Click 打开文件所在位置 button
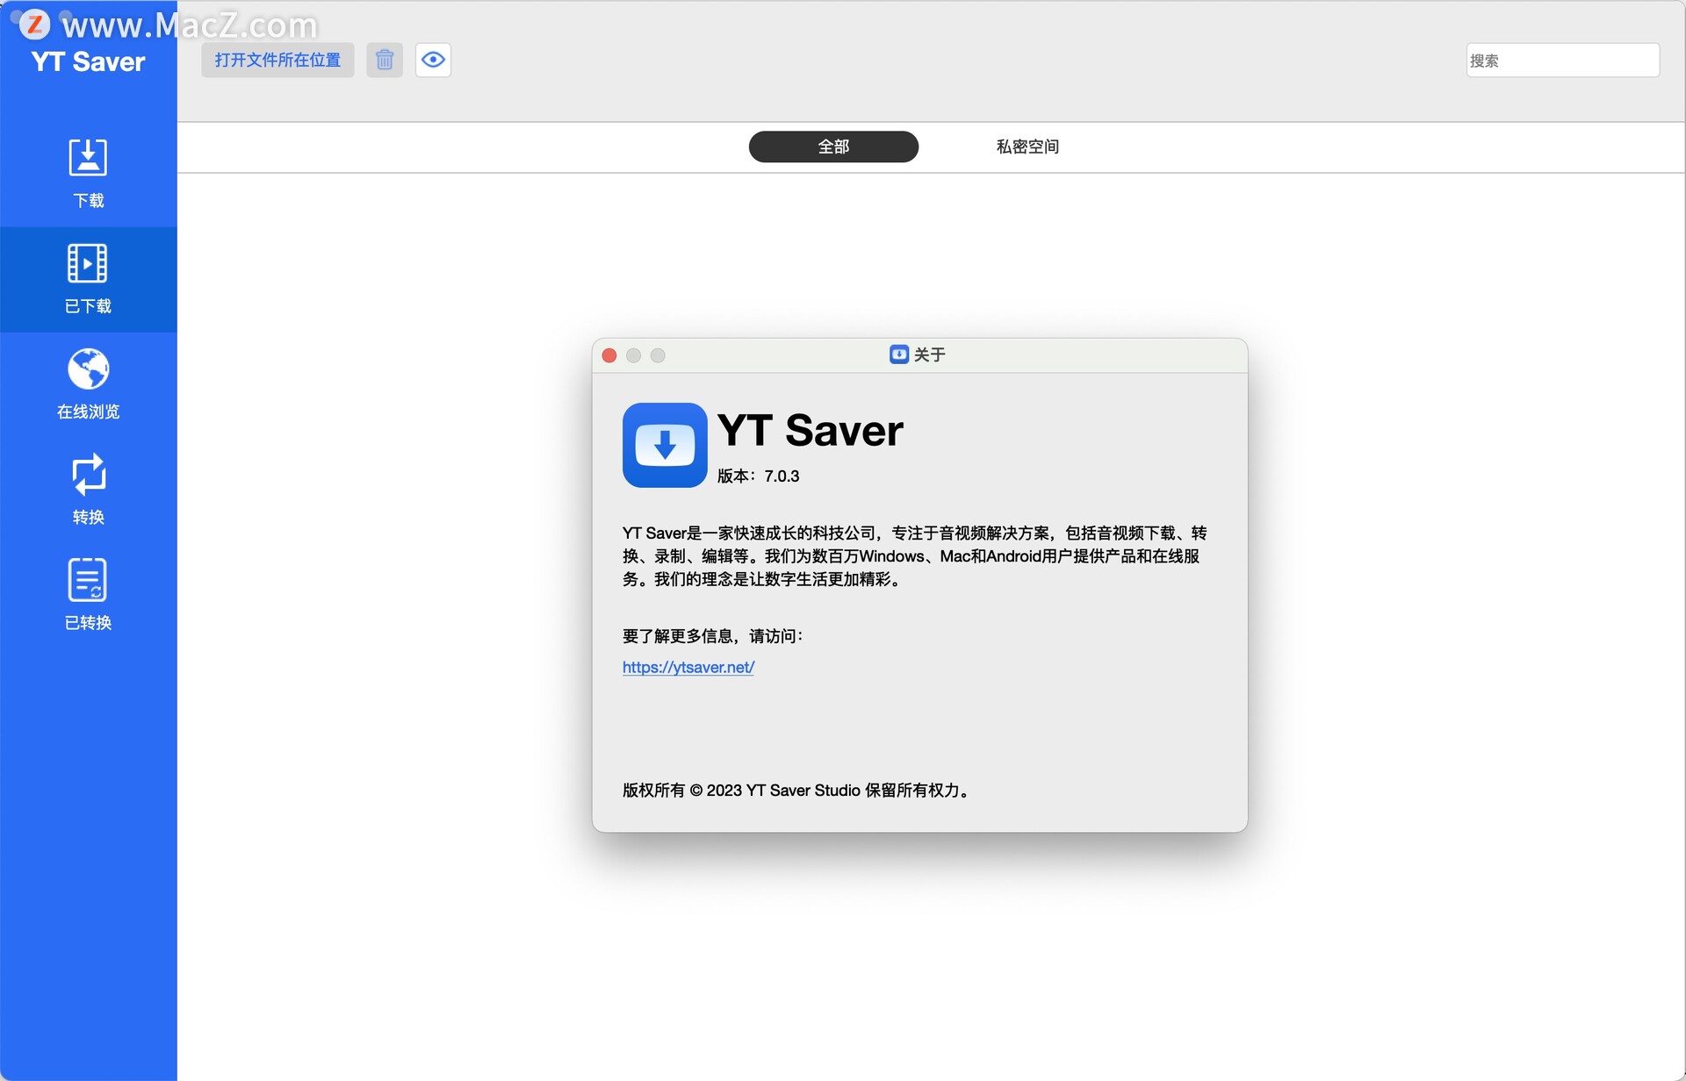 (277, 60)
